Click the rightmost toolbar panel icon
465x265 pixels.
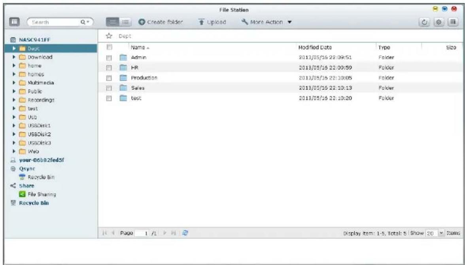point(453,22)
